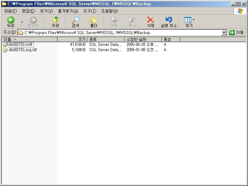The image size is (248, 186).
Task: Open the 도움말(H) menu
Action: (x=110, y=11)
